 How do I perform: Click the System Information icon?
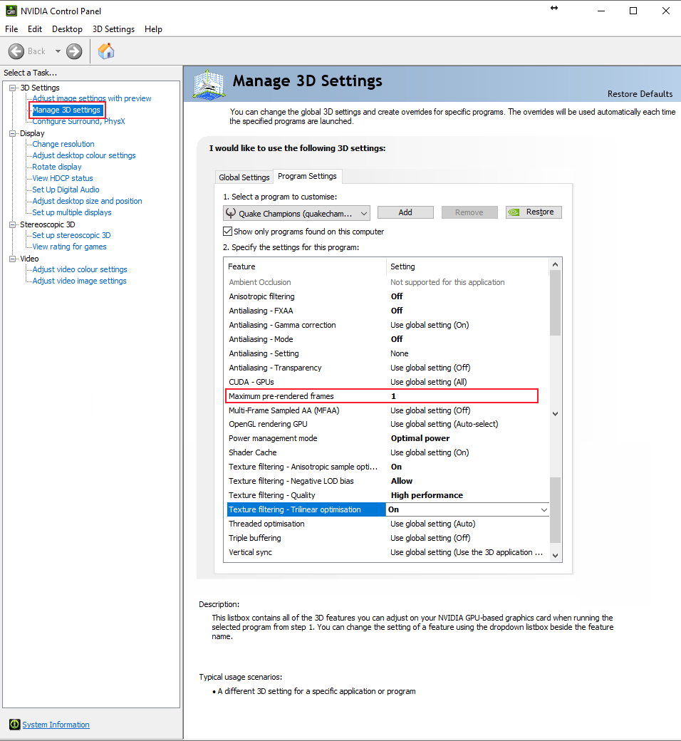15,724
